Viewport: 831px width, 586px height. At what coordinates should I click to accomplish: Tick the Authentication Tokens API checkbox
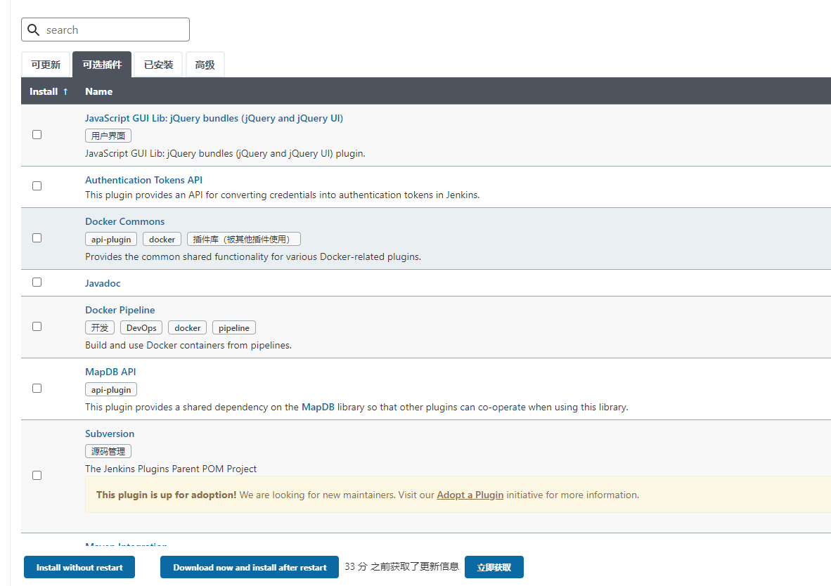click(37, 186)
